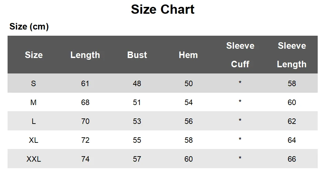Click the sleeve length value 64 for XL
The height and width of the screenshot is (173, 327).
[x=292, y=140]
